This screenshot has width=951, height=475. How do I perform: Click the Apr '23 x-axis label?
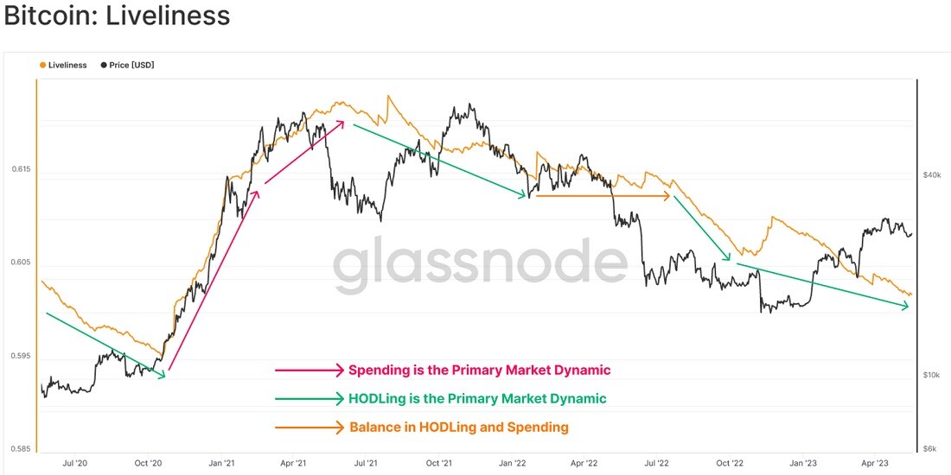pos(874,463)
